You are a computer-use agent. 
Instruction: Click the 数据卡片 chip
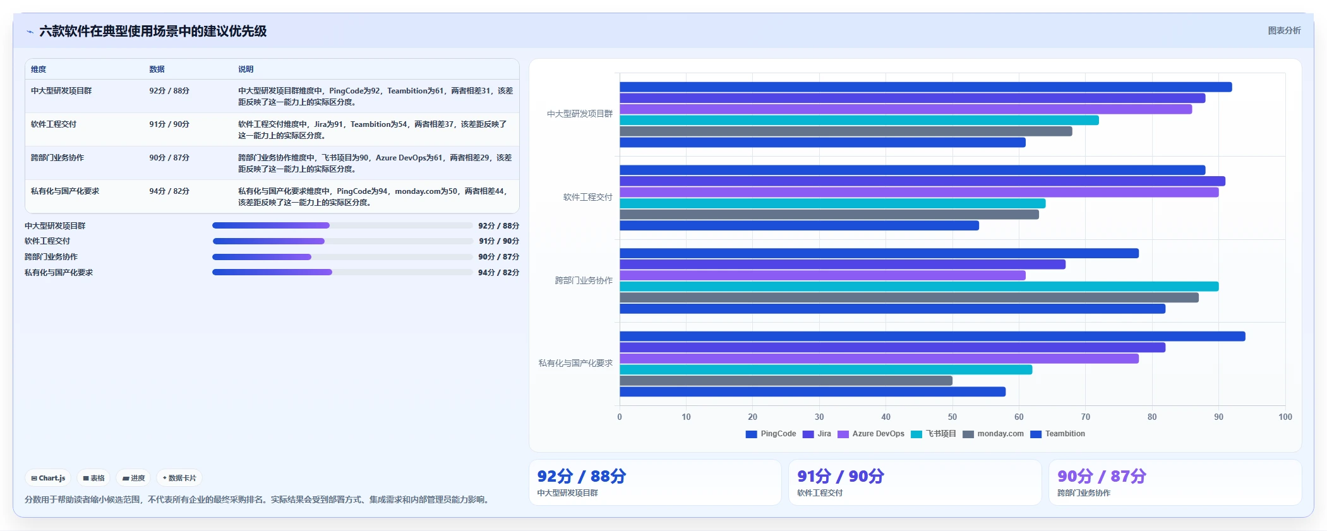point(179,478)
